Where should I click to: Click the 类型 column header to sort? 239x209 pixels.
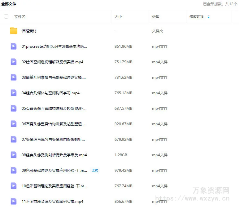(x=156, y=17)
